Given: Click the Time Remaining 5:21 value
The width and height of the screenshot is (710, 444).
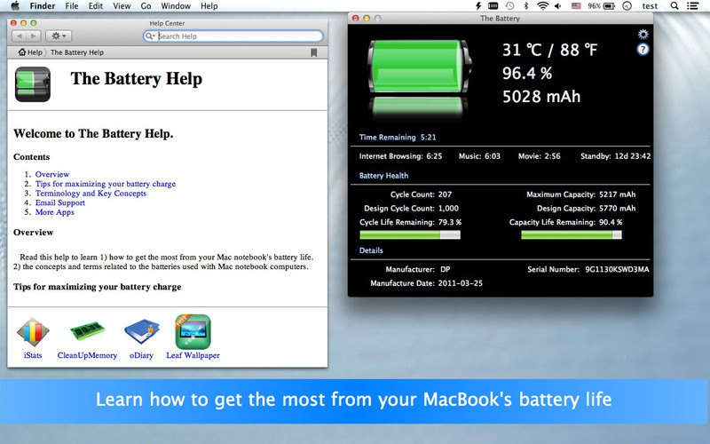Looking at the screenshot, I should (429, 138).
